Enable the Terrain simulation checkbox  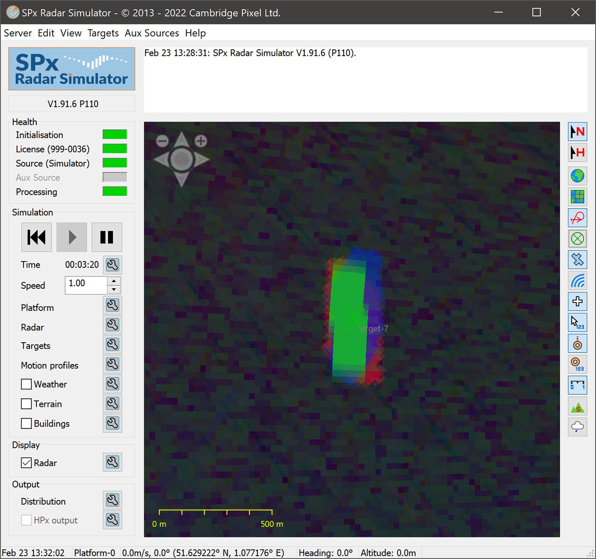26,404
